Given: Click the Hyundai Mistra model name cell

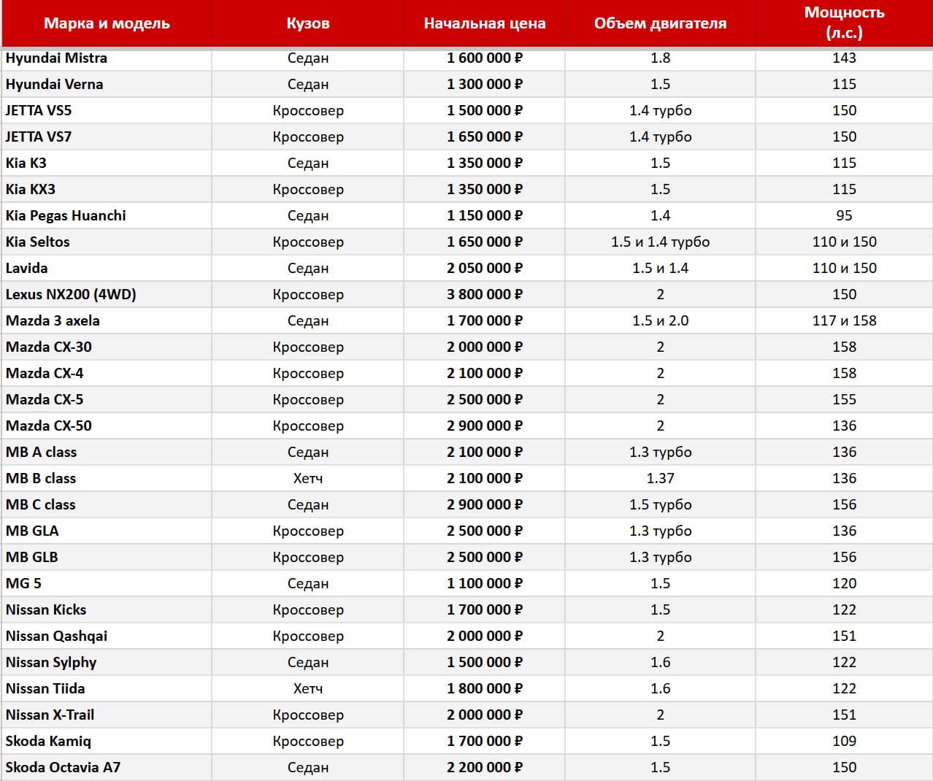Looking at the screenshot, I should 56,58.
